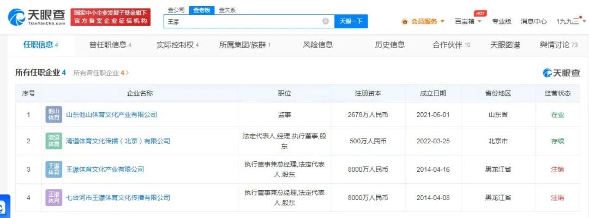Image resolution: width=589 pixels, height=218 pixels.
Task: Select the 查老板 search tab
Action: coord(201,10)
